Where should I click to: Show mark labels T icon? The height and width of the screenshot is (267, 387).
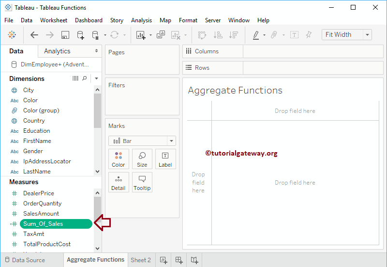coord(294,35)
